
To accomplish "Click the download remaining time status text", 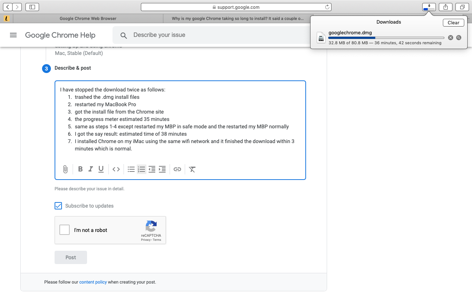I will click(385, 43).
